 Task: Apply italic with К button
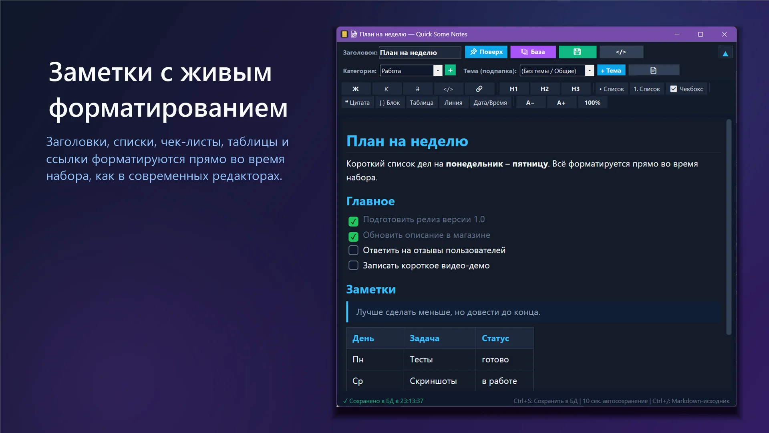(387, 89)
